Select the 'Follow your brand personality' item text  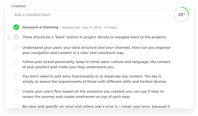(x=96, y=64)
